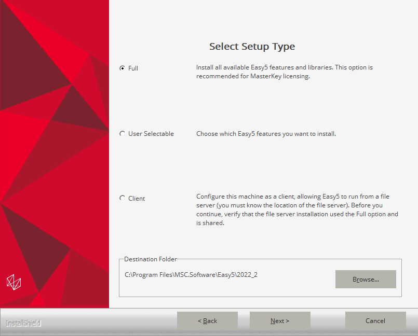The width and height of the screenshot is (418, 336).
Task: Click the red geometric banner image
Action: point(55,156)
